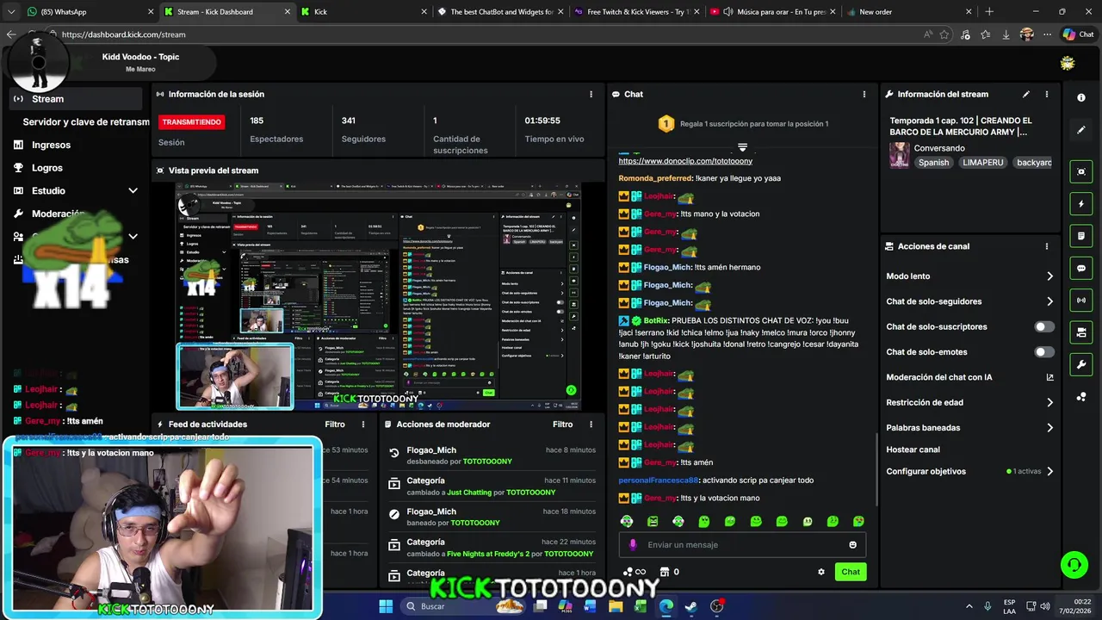The width and height of the screenshot is (1102, 620).
Task: Open the emoji picker in chat input
Action: click(x=853, y=544)
